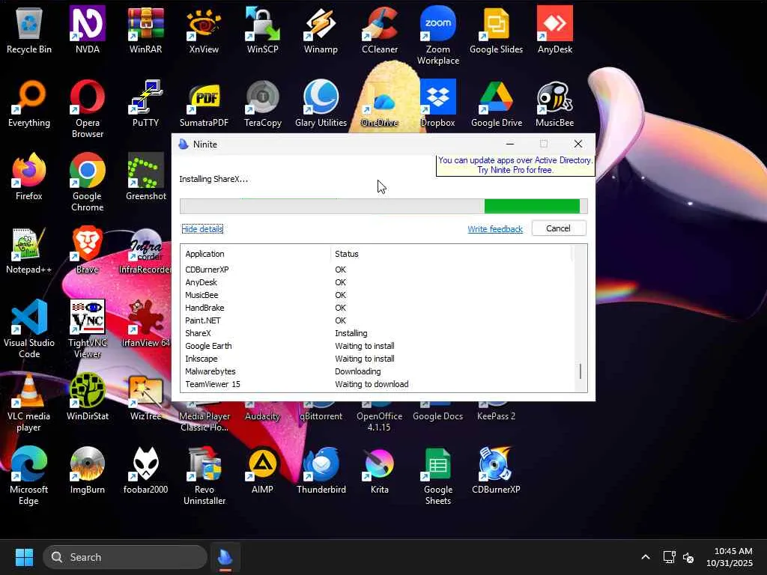Click the Application column header
This screenshot has height=575, width=767.
pos(256,254)
